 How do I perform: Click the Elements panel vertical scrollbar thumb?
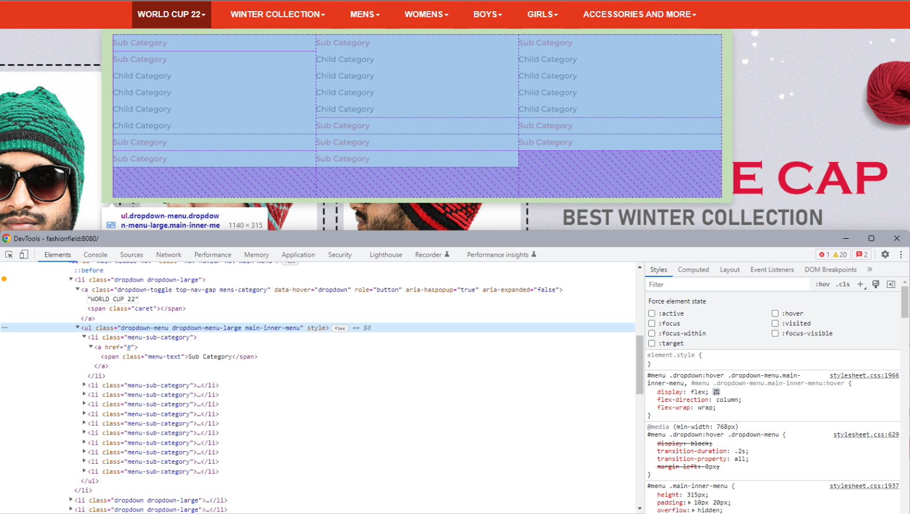[640, 364]
